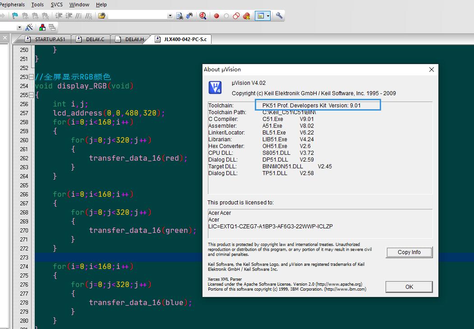Click incremental find binoculars arrow icon
474x329 pixels.
pyautogui.click(x=189, y=16)
